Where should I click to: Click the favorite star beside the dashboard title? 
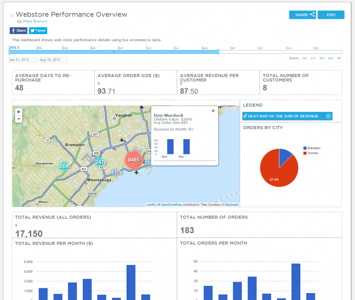point(11,15)
